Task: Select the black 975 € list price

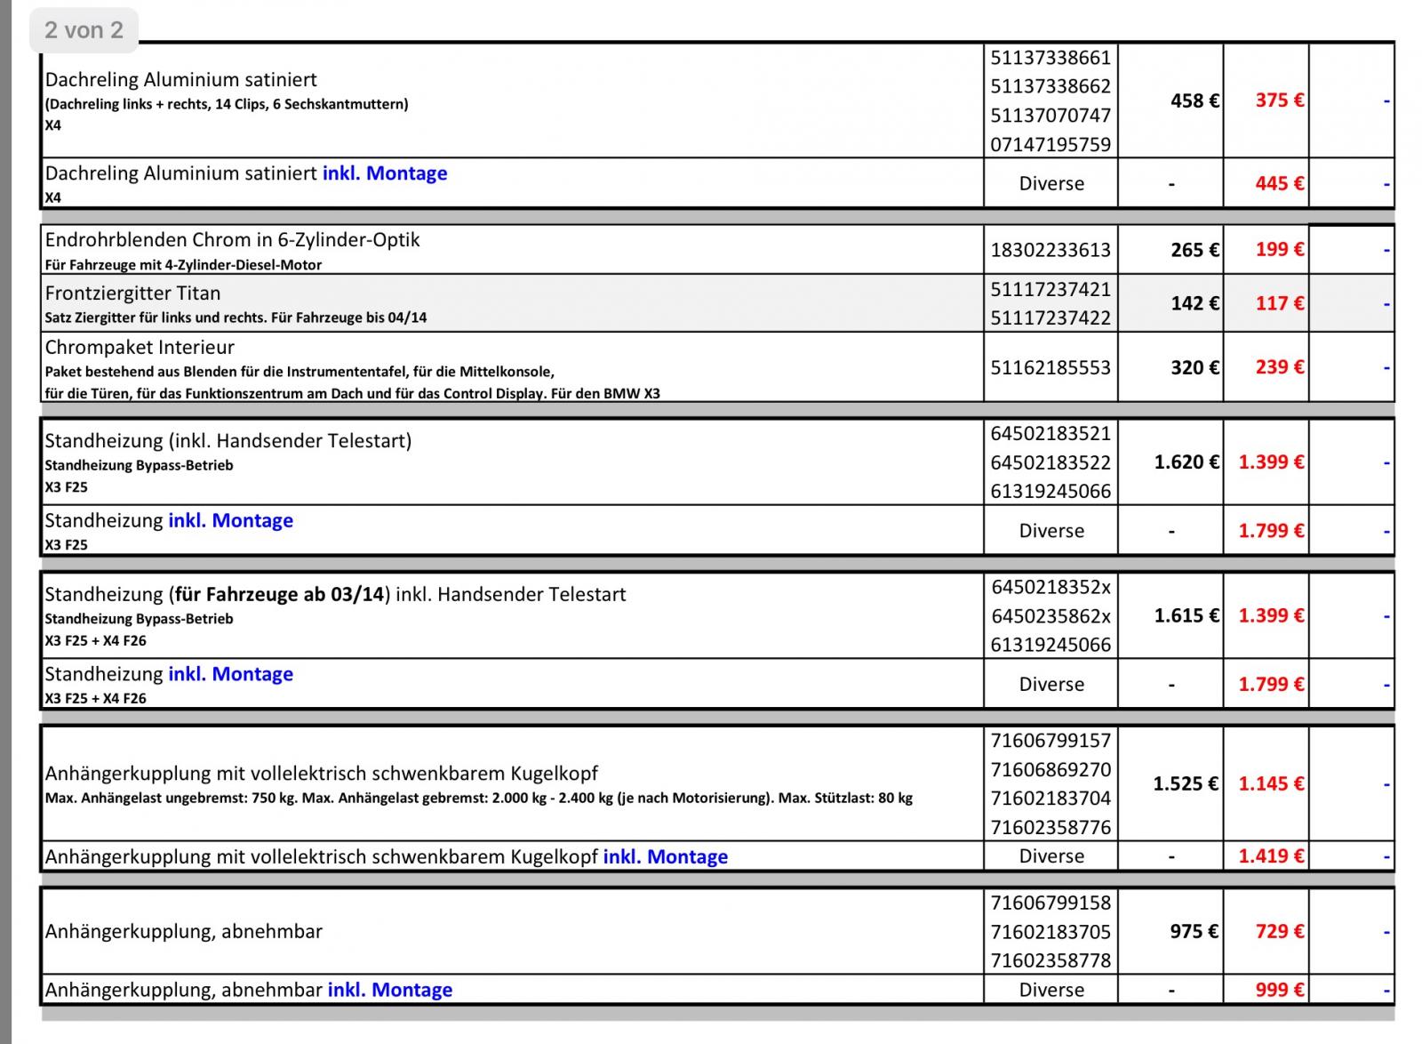Action: [x=1194, y=931]
